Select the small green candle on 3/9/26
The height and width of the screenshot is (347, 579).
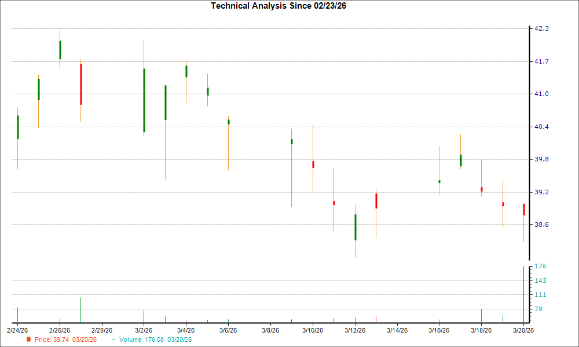tap(292, 141)
